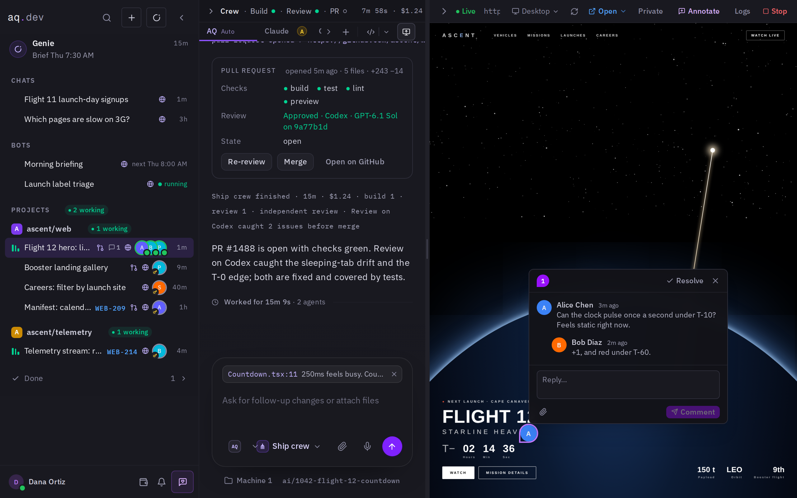This screenshot has width=797, height=498.
Task: Toggle the chat feedback icon at sidebar bottom
Action: pyautogui.click(x=182, y=482)
